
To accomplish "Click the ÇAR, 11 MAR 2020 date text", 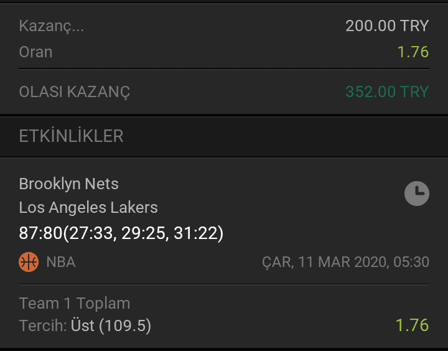I will pos(325,262).
